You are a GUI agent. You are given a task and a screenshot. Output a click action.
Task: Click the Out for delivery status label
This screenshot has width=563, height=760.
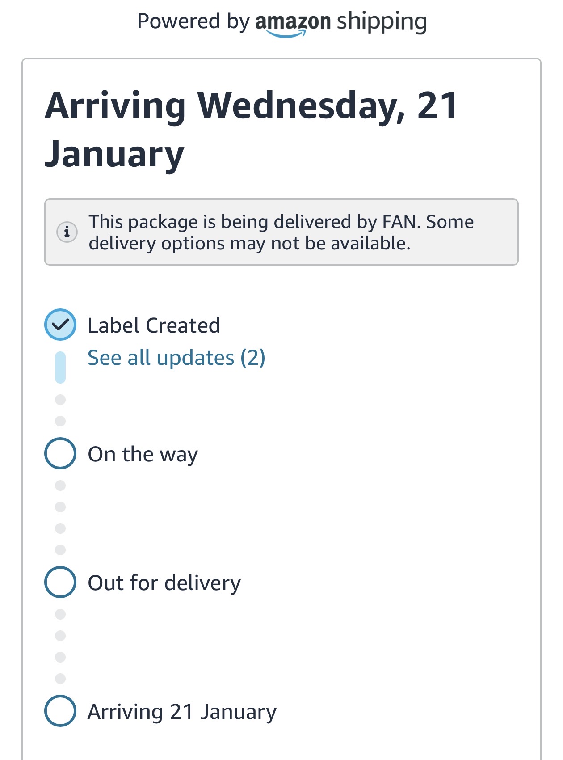(x=164, y=583)
